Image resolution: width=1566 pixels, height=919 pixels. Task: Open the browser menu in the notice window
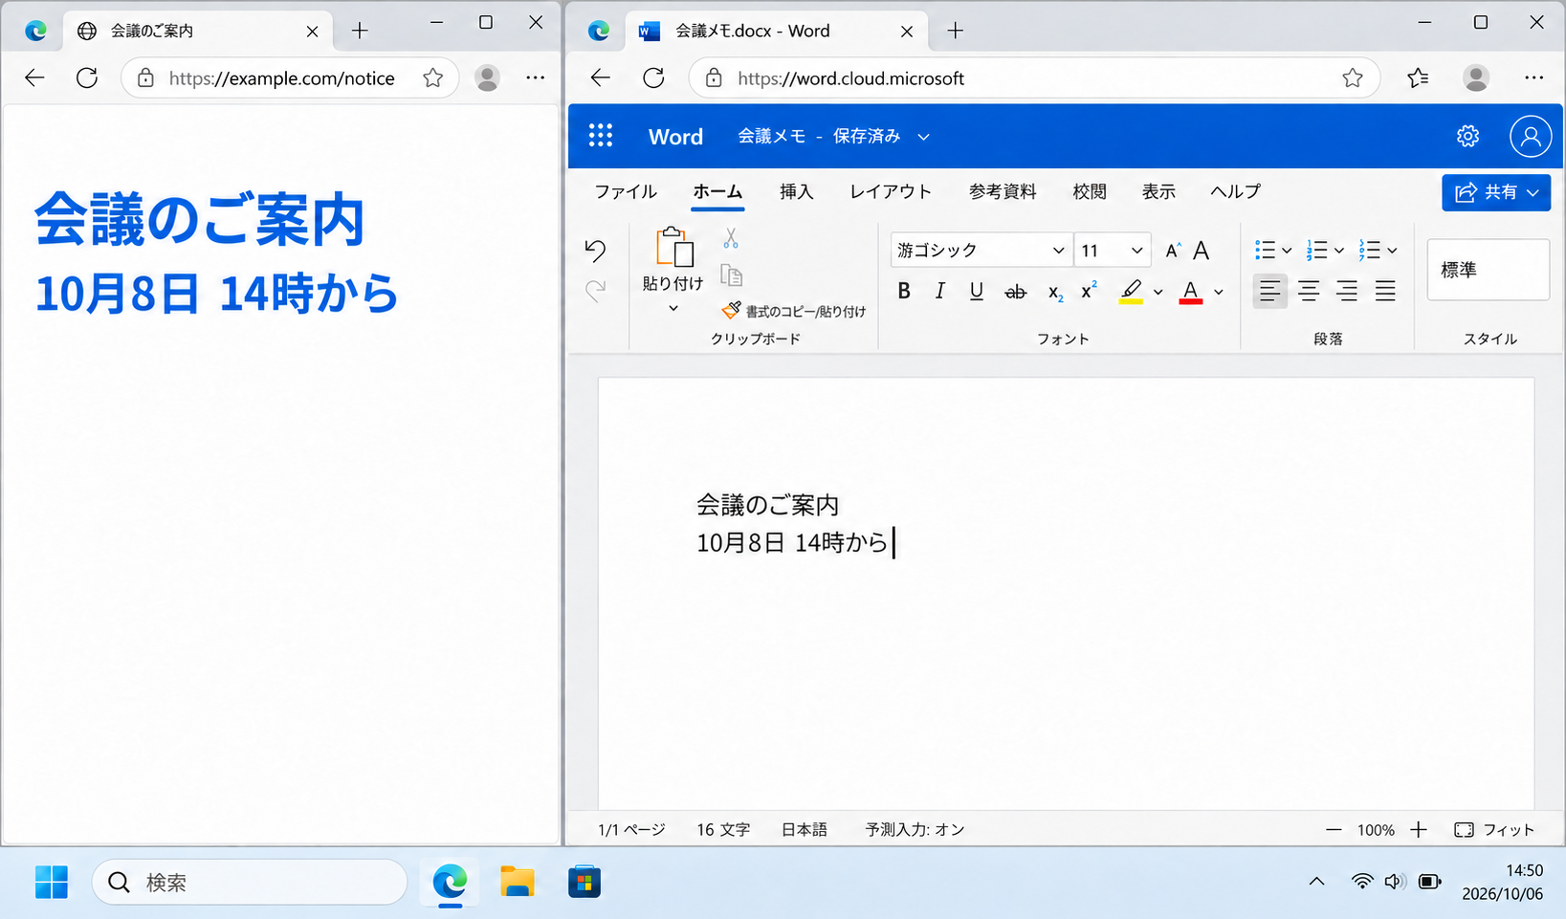point(536,78)
